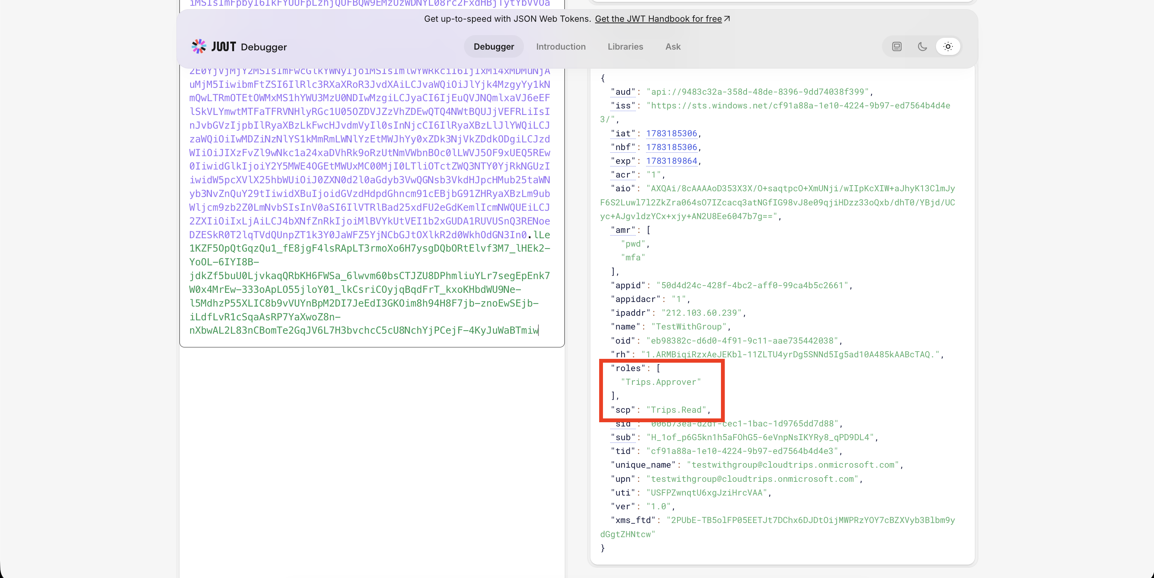
Task: Click the rh claim value
Action: 790,355
